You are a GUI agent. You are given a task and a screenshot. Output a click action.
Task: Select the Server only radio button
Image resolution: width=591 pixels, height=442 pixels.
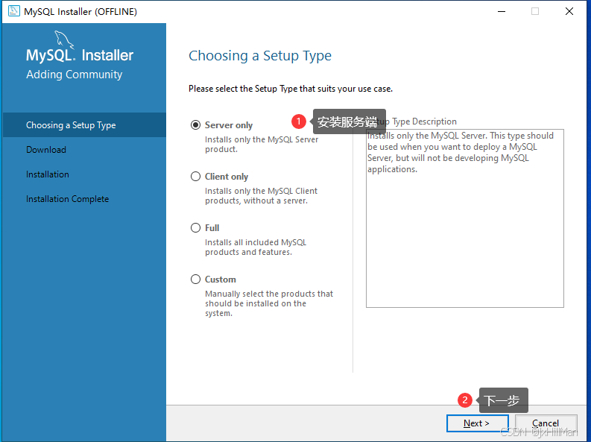pyautogui.click(x=195, y=124)
